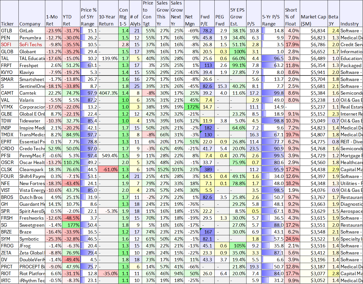Viewport: 363px width, 284px height.
Task: Select the Shift4 Payments company cell
Action: click(32, 176)
